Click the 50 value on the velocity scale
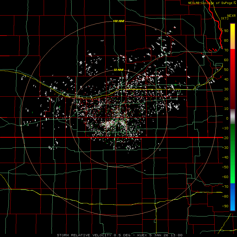The width and height of the screenshot is (237, 237). (x=226, y=70)
